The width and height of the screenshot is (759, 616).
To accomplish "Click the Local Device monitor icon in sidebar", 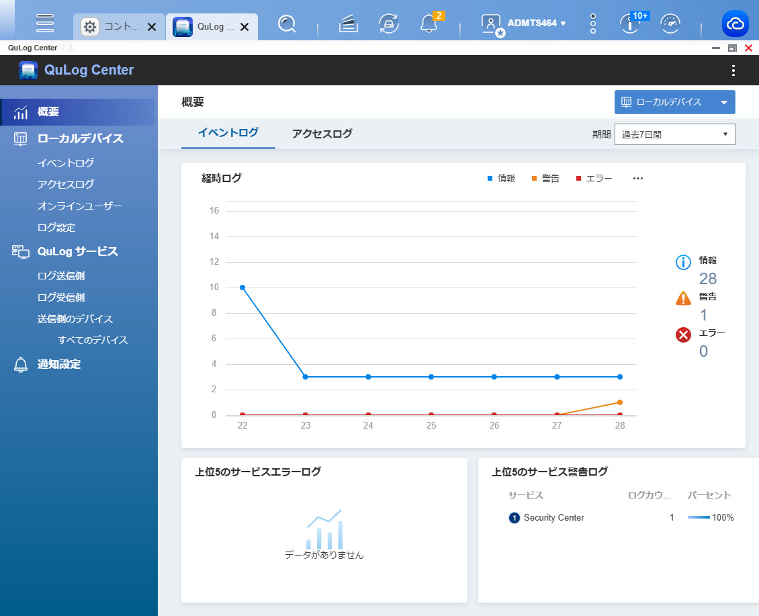I will pos(20,139).
